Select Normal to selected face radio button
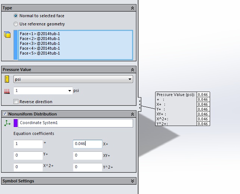This screenshot has height=194, width=240. [x=16, y=16]
